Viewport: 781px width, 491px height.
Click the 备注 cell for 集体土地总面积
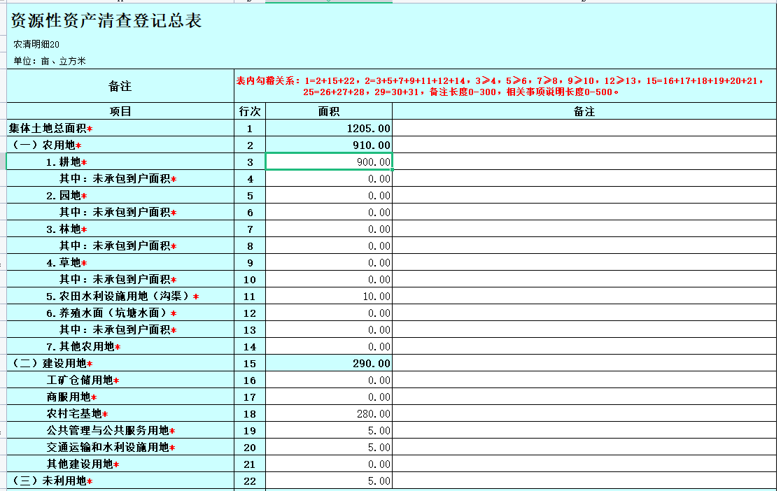(584, 128)
